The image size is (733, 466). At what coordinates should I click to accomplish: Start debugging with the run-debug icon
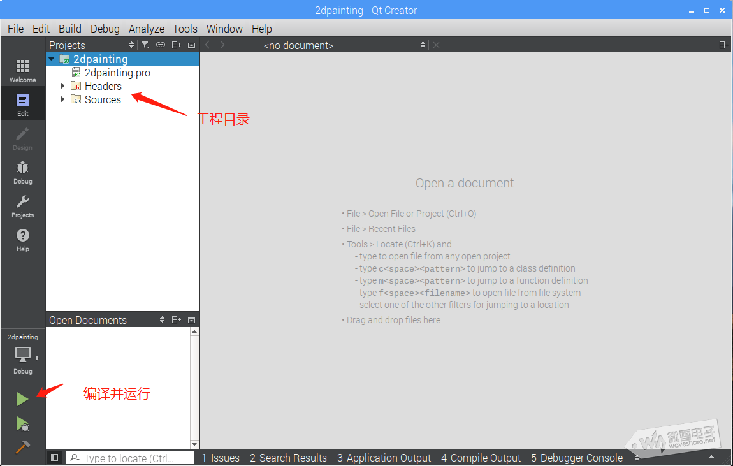(22, 423)
